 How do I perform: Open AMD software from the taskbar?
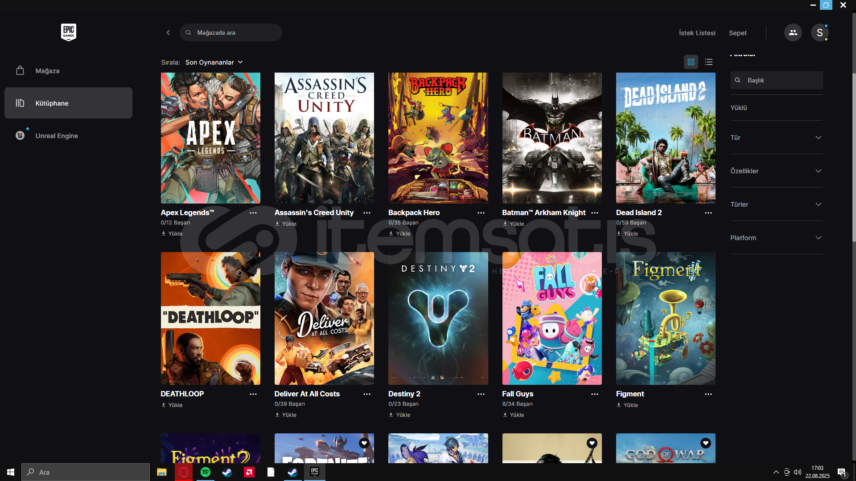coord(249,472)
